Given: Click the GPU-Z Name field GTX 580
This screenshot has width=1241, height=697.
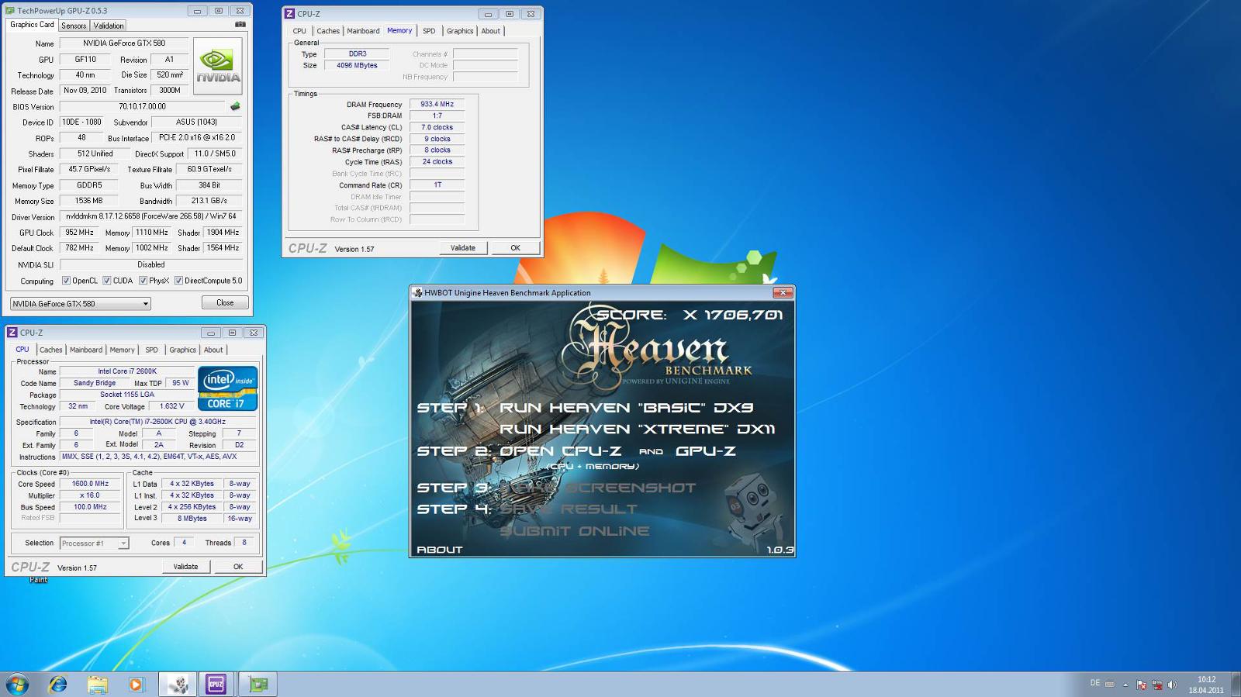Looking at the screenshot, I should 124,43.
